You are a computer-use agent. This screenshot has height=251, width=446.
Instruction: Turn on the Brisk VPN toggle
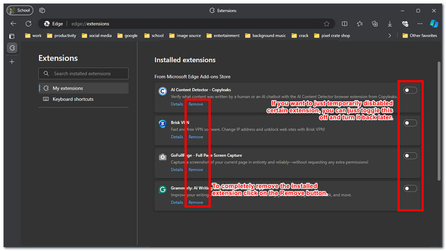[x=410, y=123]
